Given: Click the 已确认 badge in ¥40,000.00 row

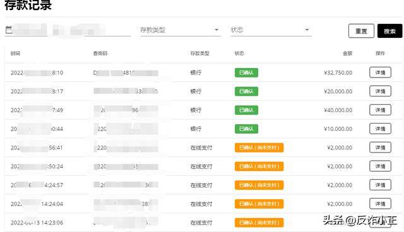Looking at the screenshot, I should coord(246,110).
